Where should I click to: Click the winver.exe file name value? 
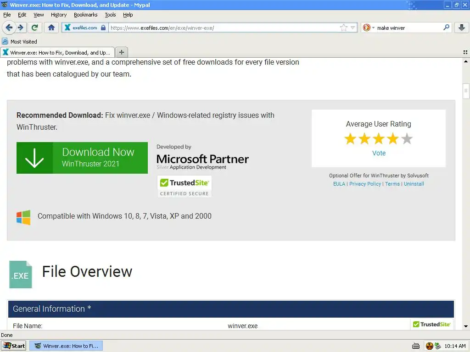pos(242,326)
